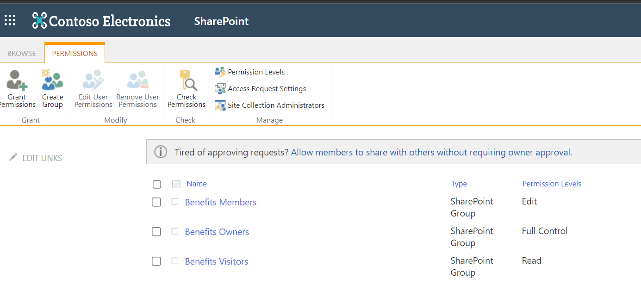Click the Read permission level text
The height and width of the screenshot is (303, 641).
(x=531, y=260)
